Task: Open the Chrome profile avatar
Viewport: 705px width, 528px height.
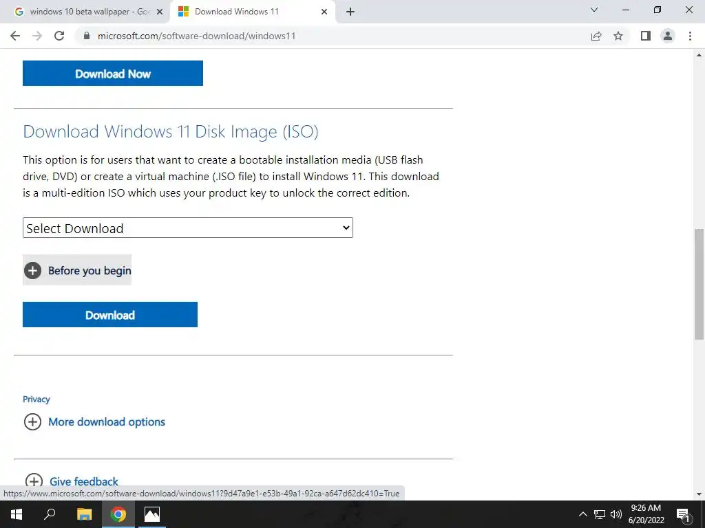Action: [668, 36]
